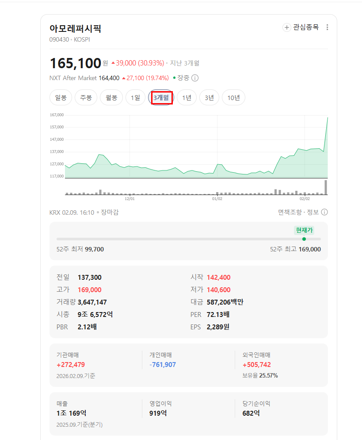Click the 당기순이익 682억 figure
The width and height of the screenshot is (362, 440).
[251, 413]
